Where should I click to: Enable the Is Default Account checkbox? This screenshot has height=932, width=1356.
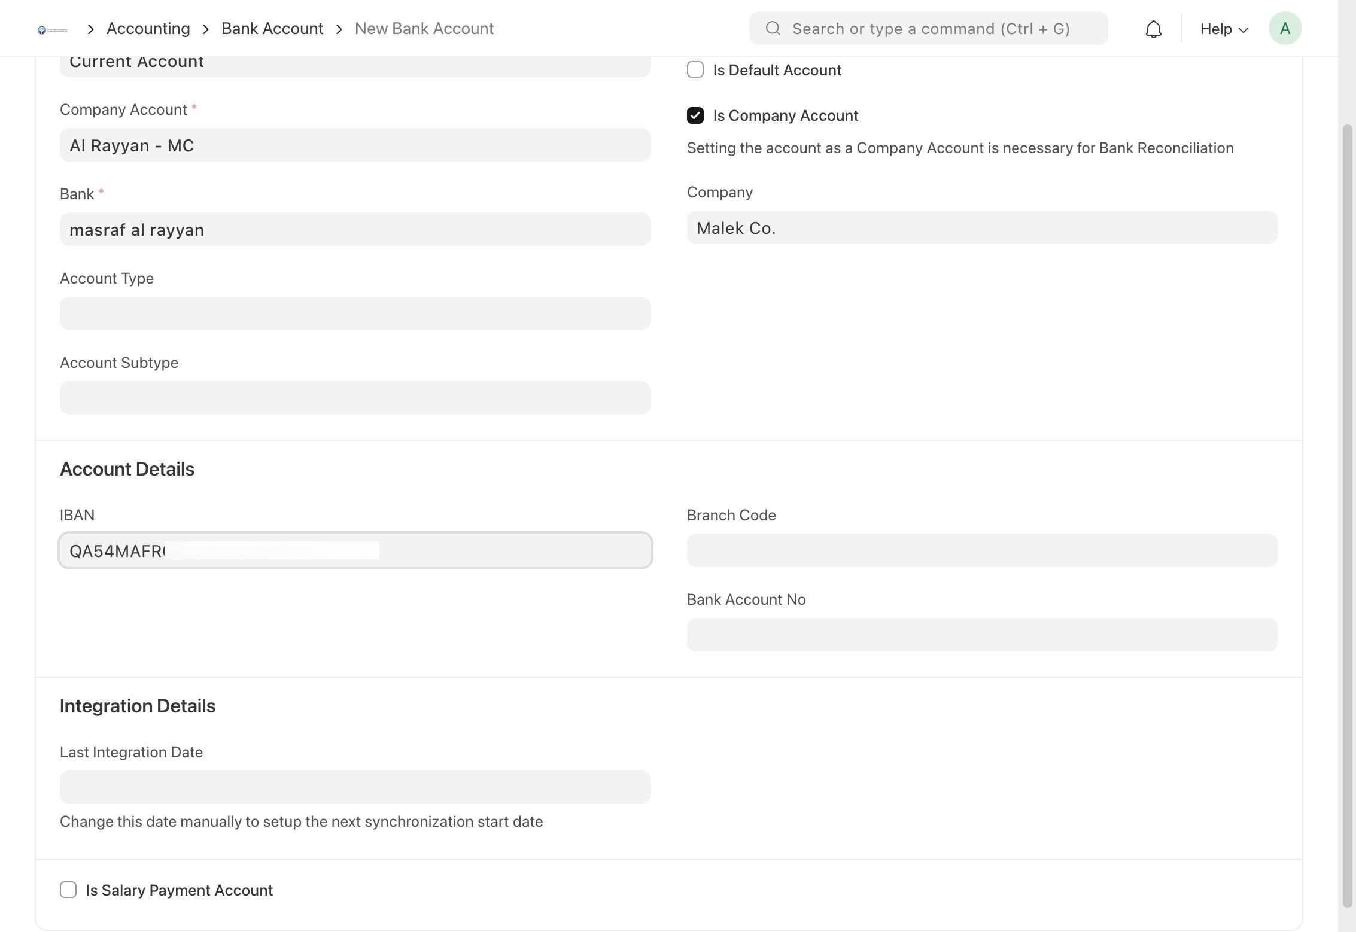pyautogui.click(x=695, y=69)
